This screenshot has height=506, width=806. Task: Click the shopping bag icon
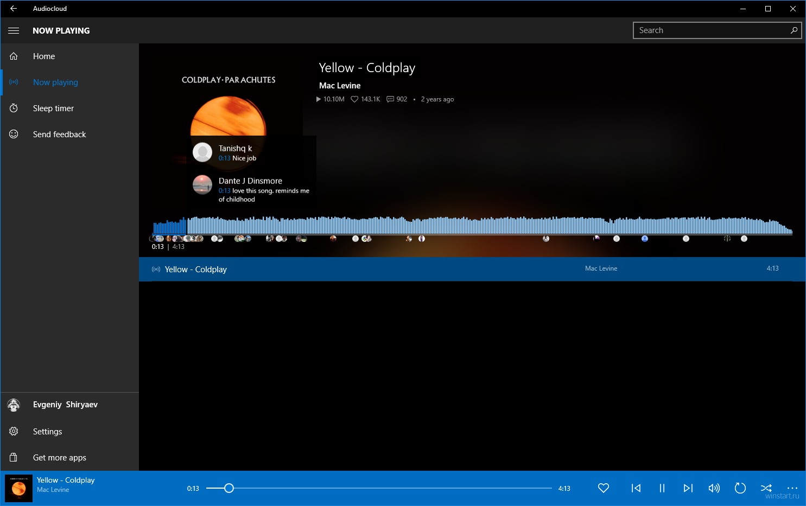coord(14,457)
